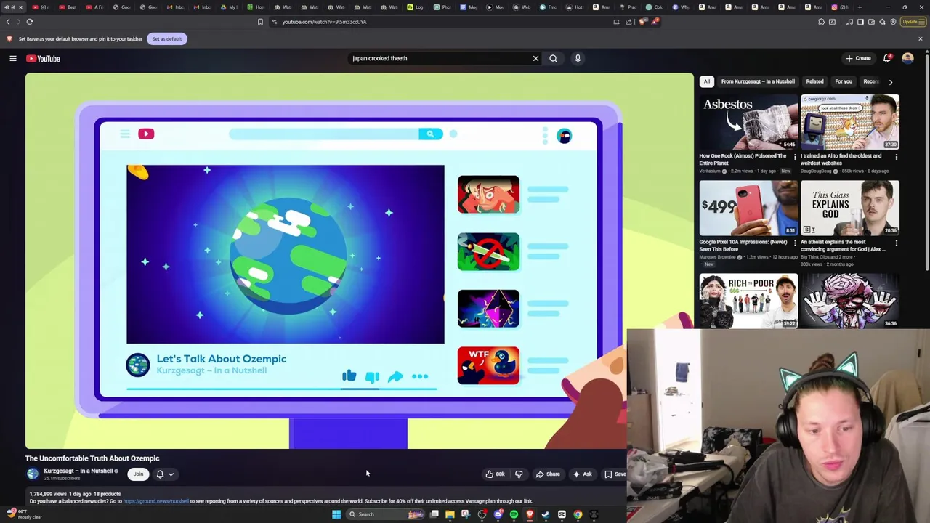The image size is (930, 523).
Task: Open the Asbestos video thumbnail
Action: coord(748,122)
